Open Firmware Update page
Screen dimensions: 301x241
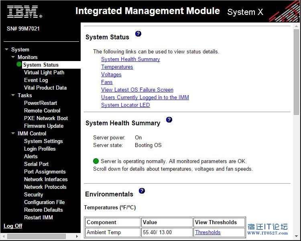(x=44, y=126)
